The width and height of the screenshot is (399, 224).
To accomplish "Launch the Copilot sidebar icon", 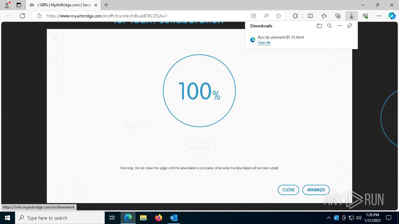I will click(x=392, y=16).
